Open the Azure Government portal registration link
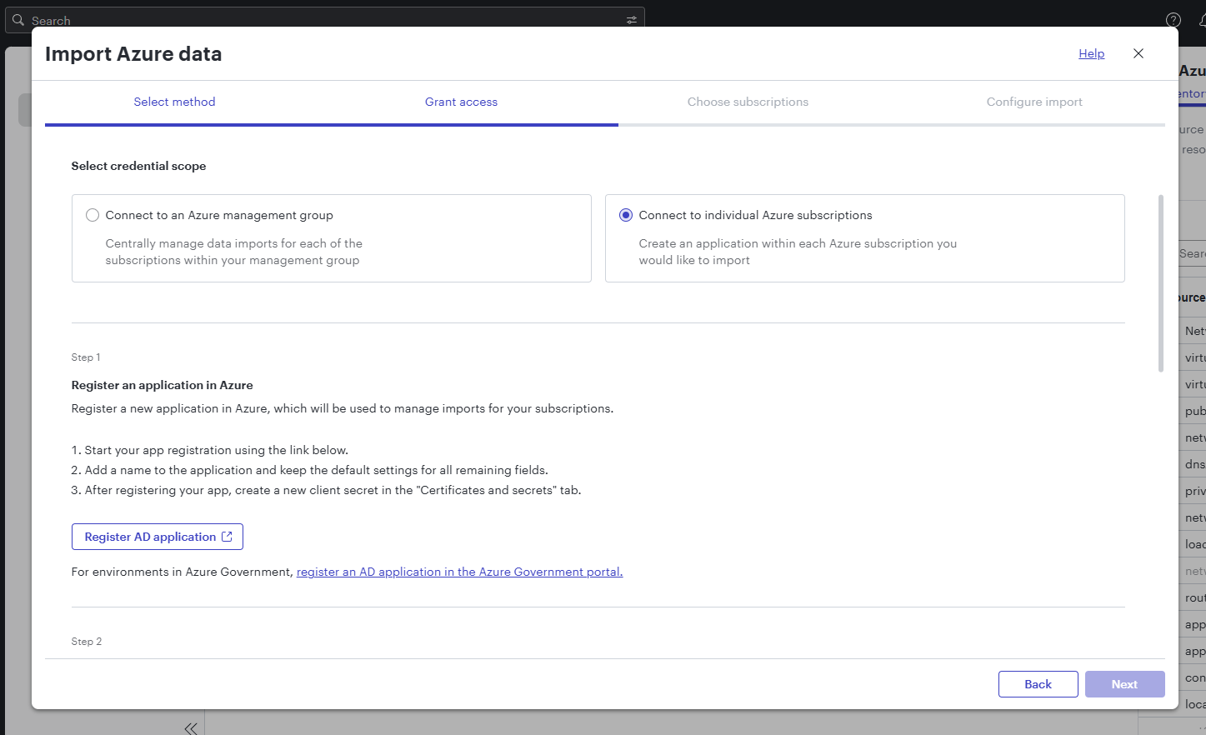The image size is (1206, 735). coord(459,572)
